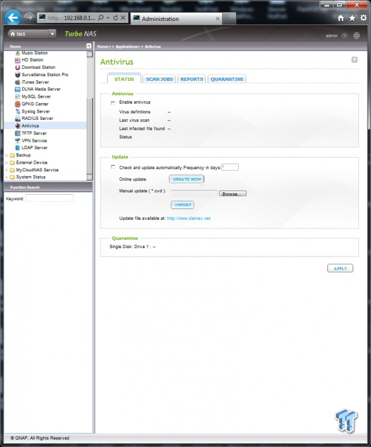Screen dimensions: 371x447
Task: Click the iTunes Server apple icon
Action: click(18, 82)
